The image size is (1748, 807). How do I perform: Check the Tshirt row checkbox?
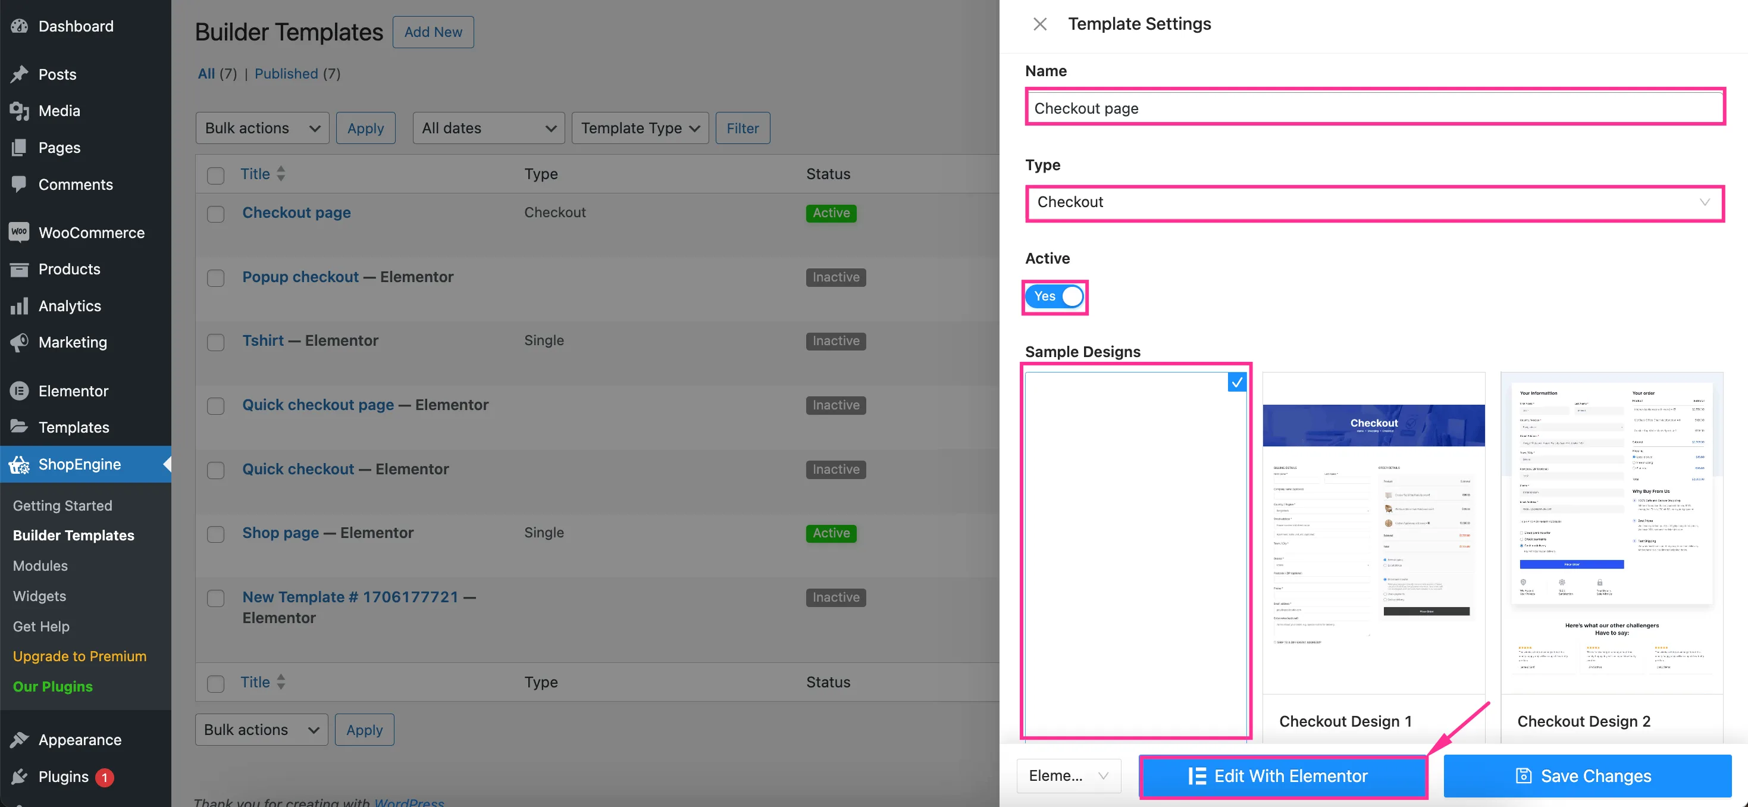(216, 342)
